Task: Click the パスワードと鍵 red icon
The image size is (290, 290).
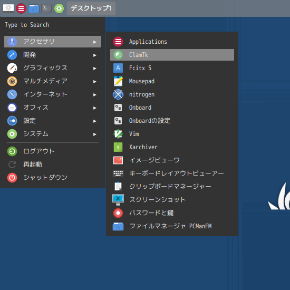Action: point(118,213)
